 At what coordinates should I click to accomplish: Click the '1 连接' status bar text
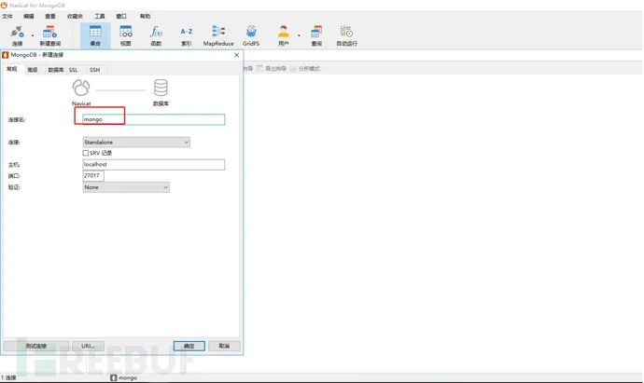pos(8,377)
